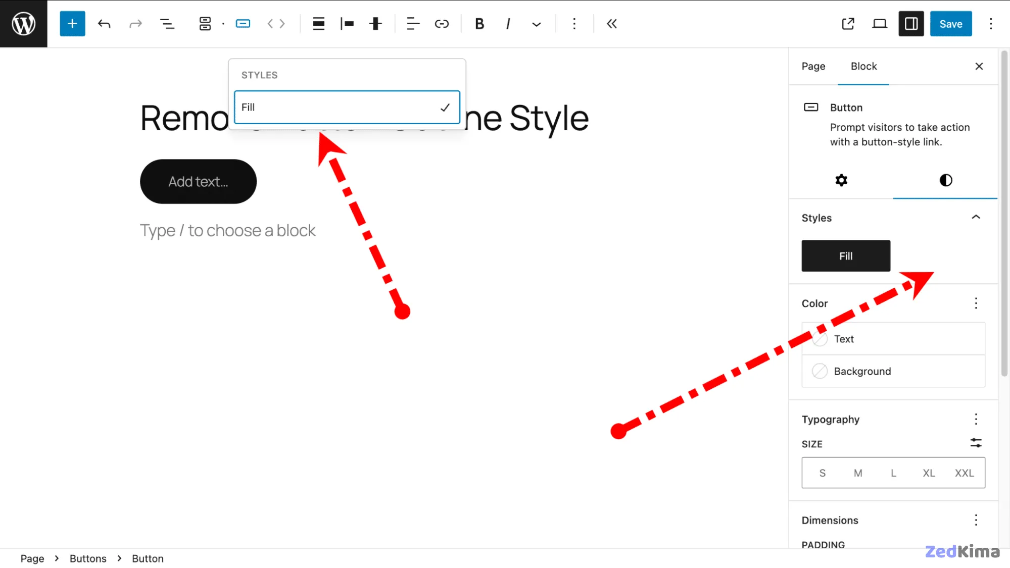Screen dimensions: 1010x568
Task: Bold the button text
Action: pyautogui.click(x=479, y=23)
